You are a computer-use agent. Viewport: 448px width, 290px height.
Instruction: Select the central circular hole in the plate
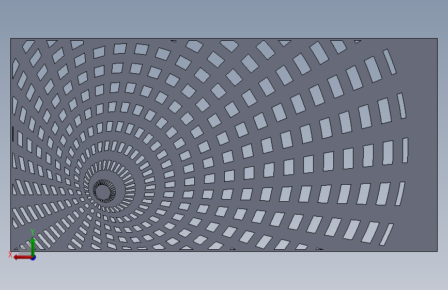[102, 191]
